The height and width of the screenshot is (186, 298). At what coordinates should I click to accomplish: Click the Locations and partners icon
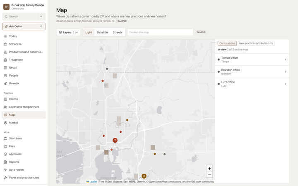[x=5, y=107]
